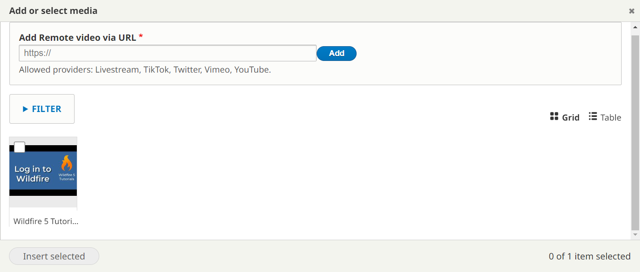The height and width of the screenshot is (272, 640).
Task: Click the Wildfire 5 Tutori... media name
Action: point(45,221)
